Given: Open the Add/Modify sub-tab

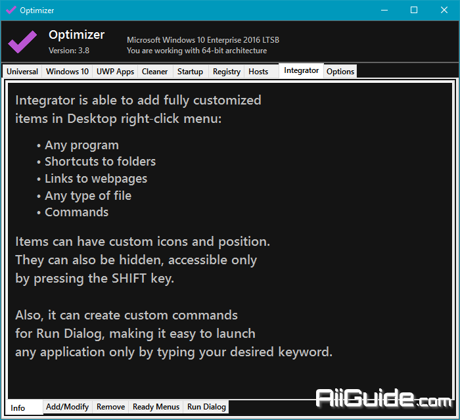Looking at the screenshot, I should point(68,407).
